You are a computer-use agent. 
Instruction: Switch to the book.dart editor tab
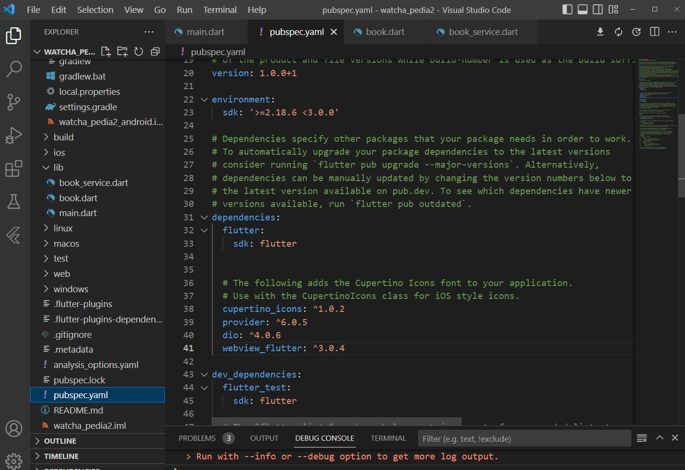[x=385, y=32]
